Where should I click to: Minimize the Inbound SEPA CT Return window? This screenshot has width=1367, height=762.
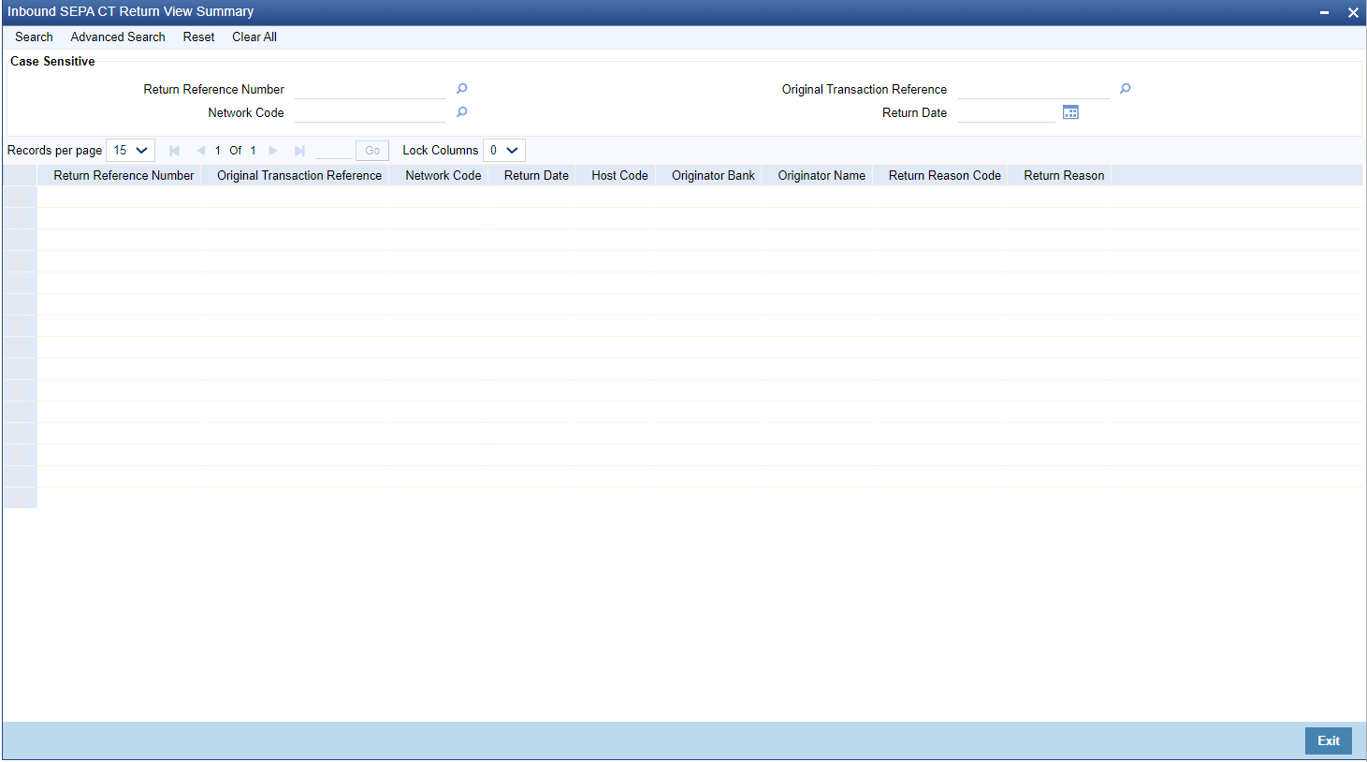click(1325, 13)
